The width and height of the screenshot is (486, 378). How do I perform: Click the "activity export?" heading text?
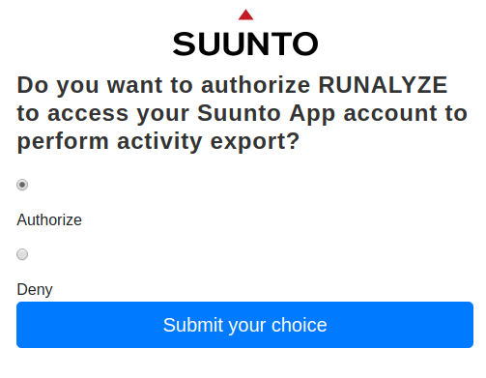(x=209, y=142)
